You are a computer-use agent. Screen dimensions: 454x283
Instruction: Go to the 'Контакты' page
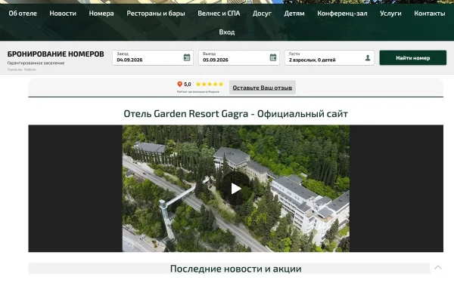pyautogui.click(x=430, y=14)
